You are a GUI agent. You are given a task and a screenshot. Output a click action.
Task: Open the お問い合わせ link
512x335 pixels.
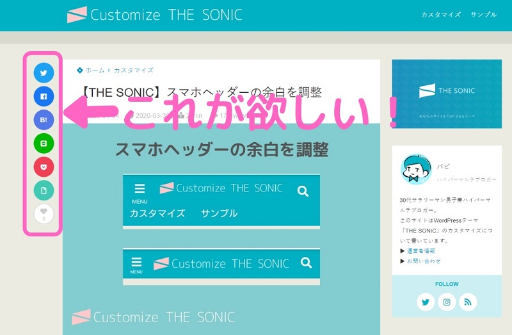[x=424, y=261]
